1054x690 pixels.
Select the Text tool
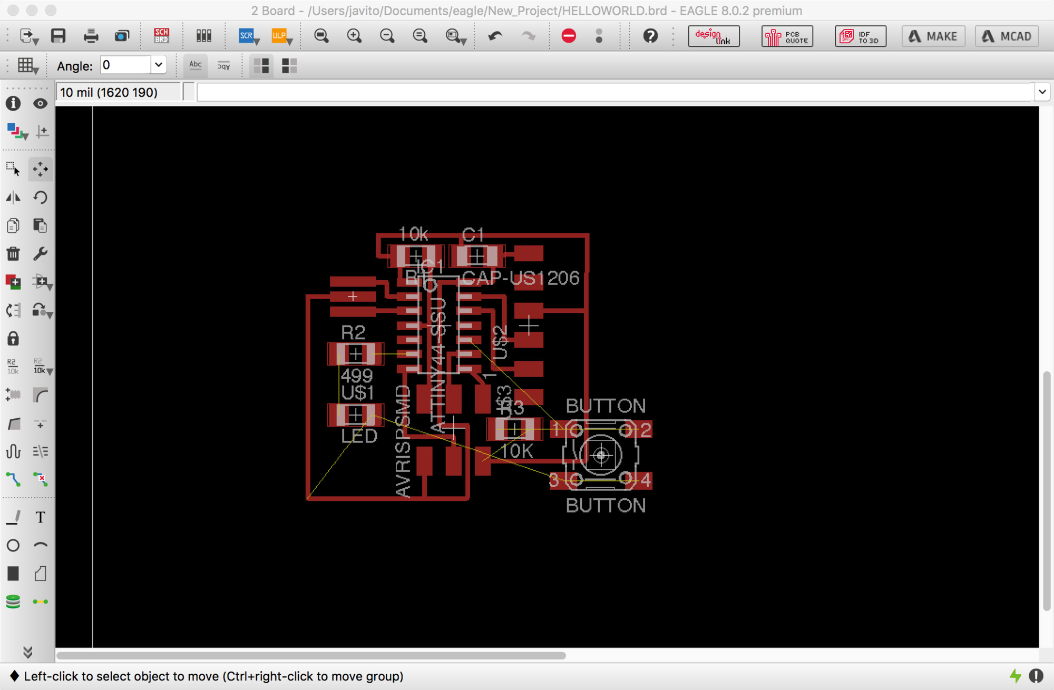point(41,517)
